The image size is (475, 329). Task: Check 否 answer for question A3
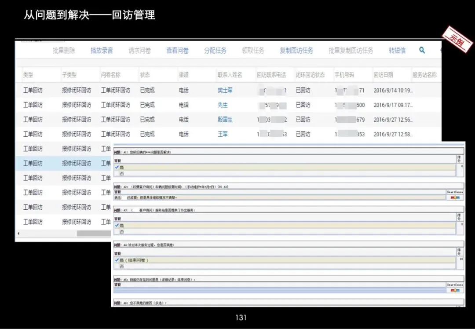117,231
